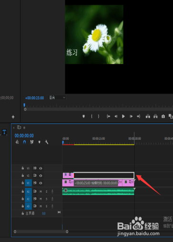The width and height of the screenshot is (173, 242).
Task: Enable voice-over record on A2
Action: pos(52,199)
